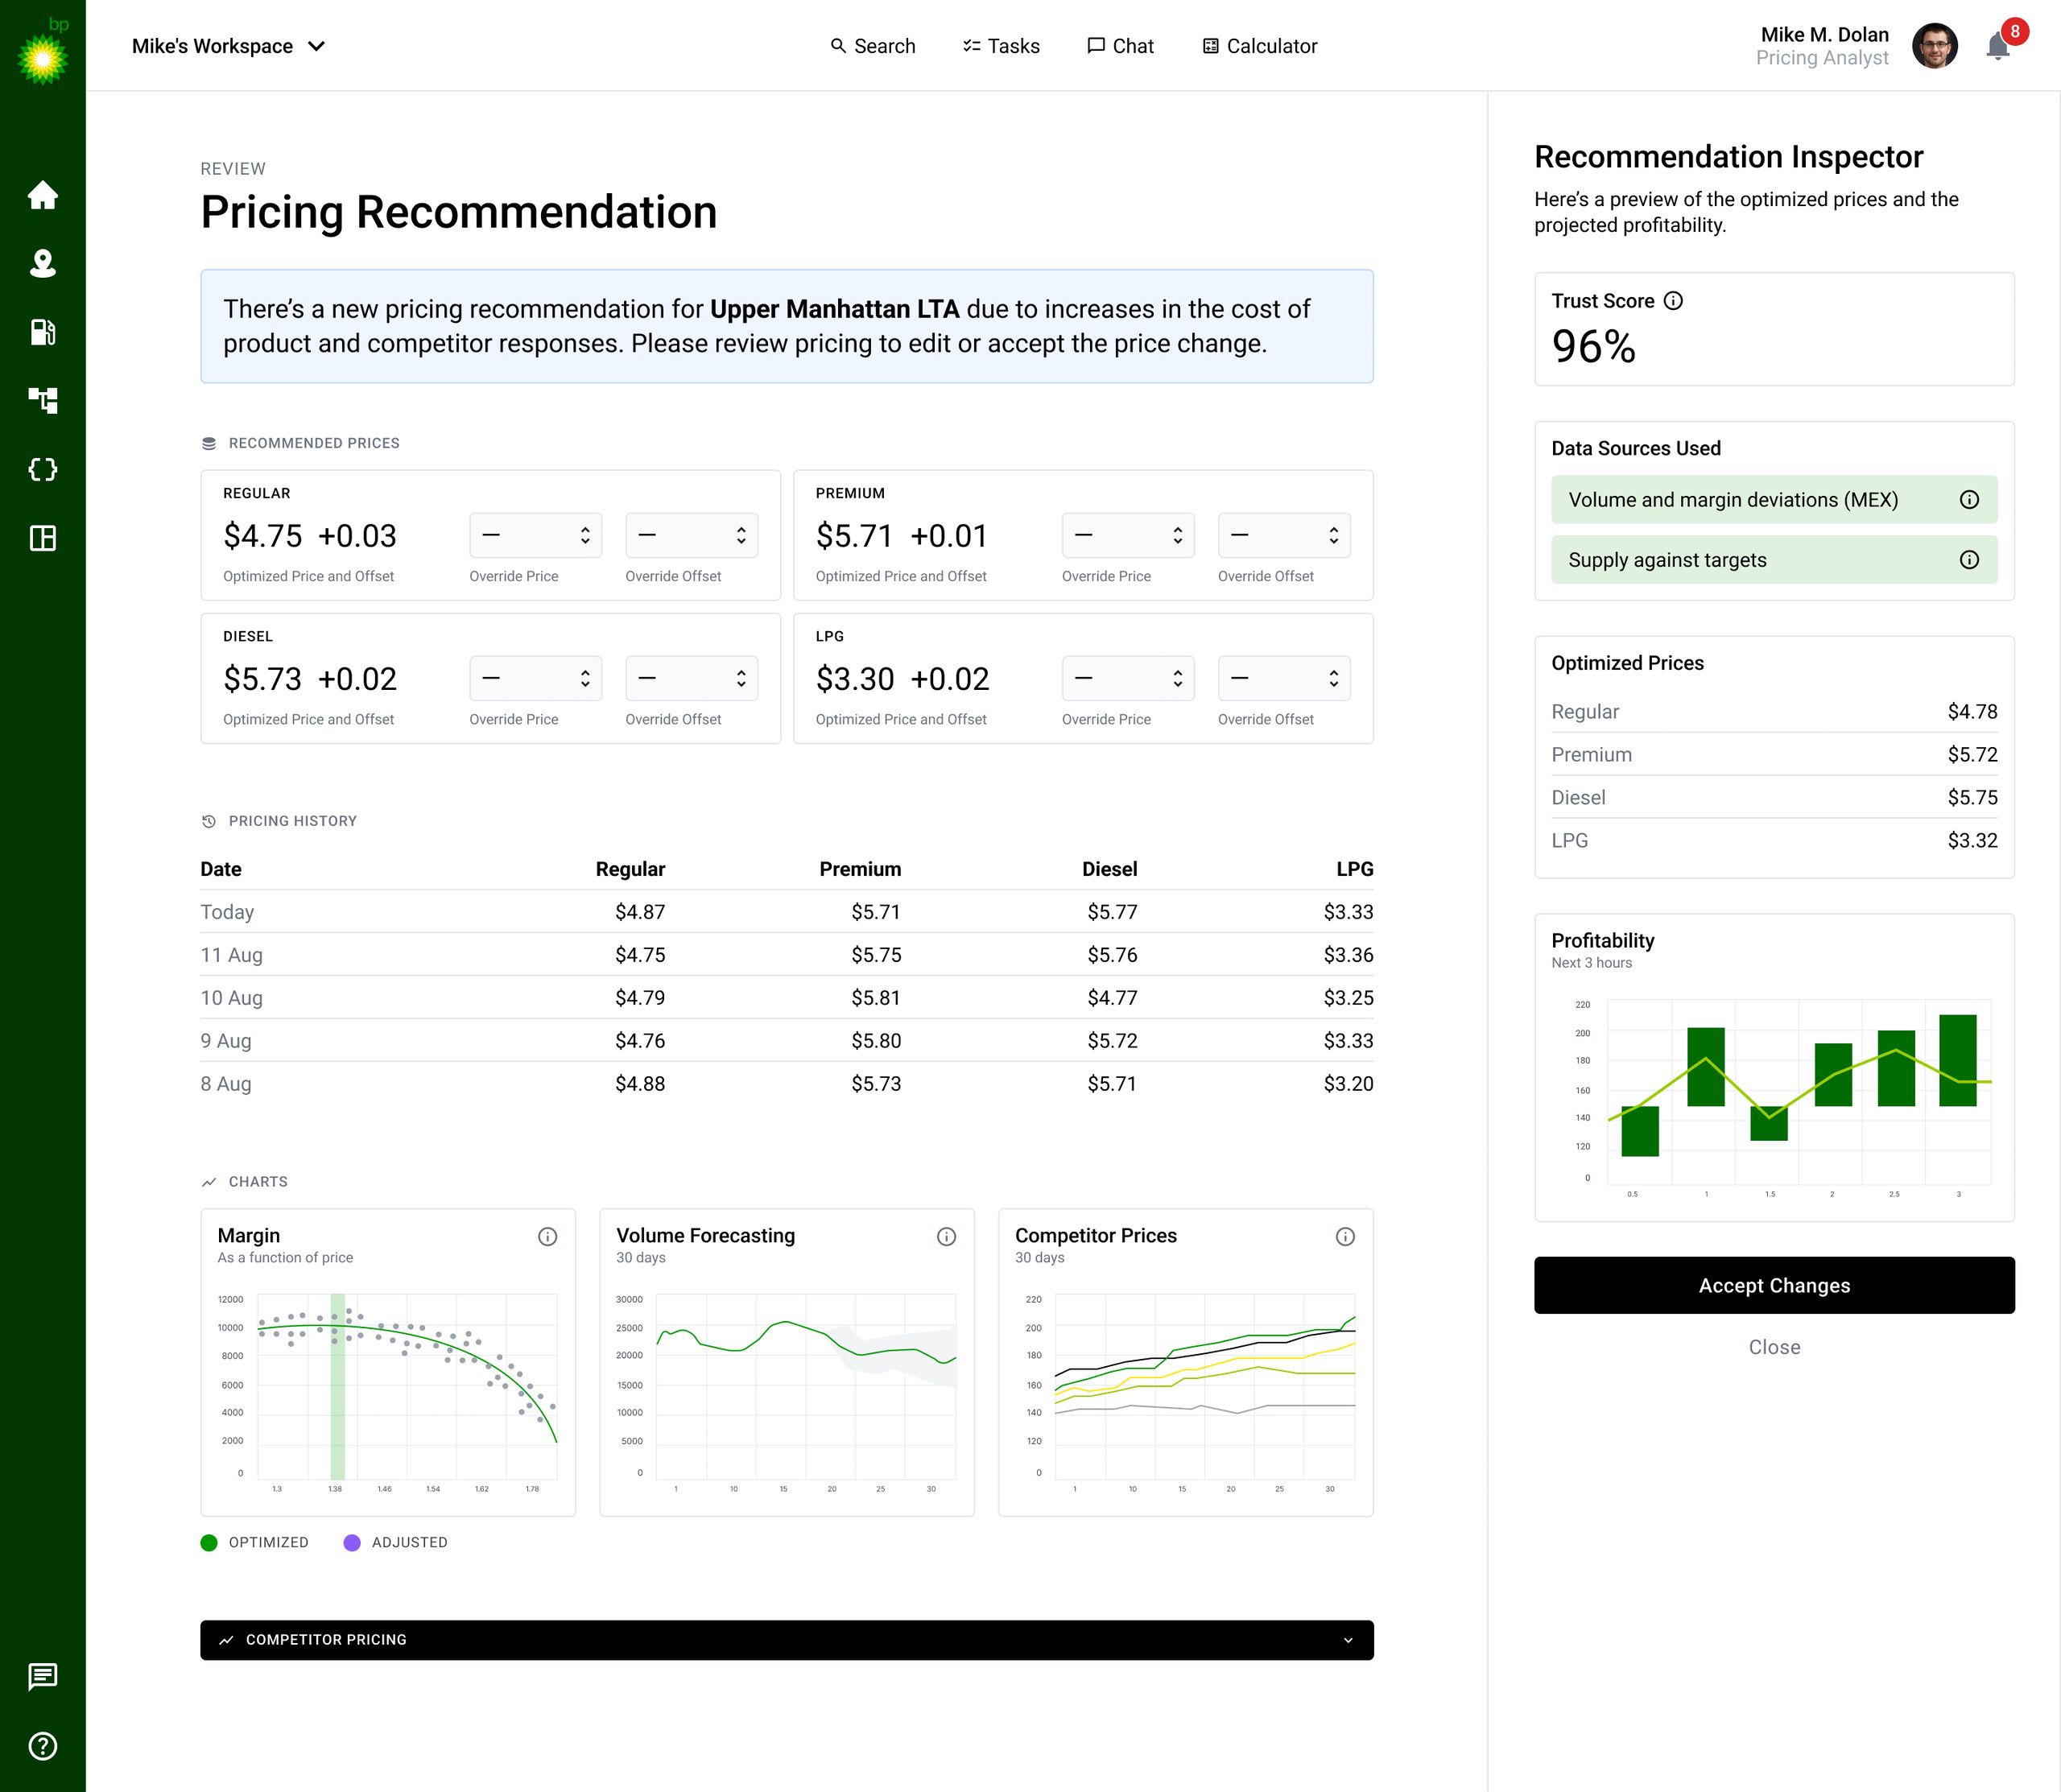Screen dimensions: 2061x1792
Task: Select the 11 Aug pricing history row
Action: point(787,955)
